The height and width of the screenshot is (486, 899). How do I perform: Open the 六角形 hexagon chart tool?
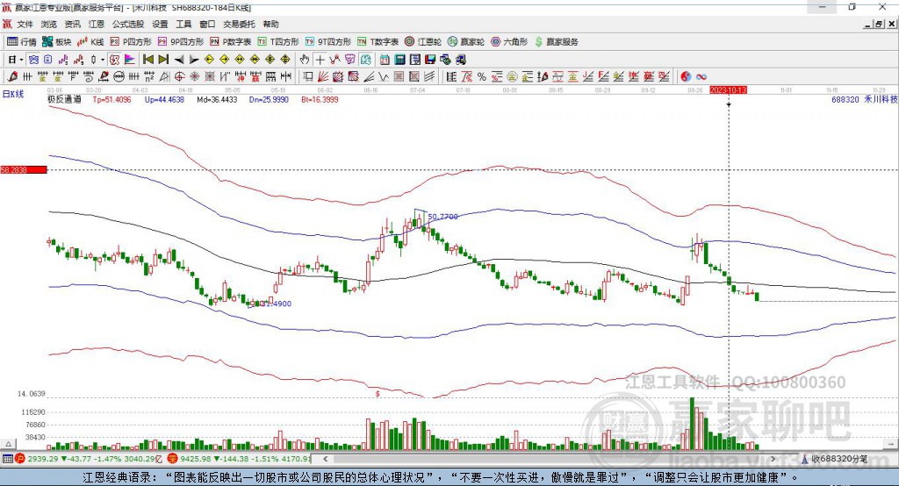click(509, 42)
